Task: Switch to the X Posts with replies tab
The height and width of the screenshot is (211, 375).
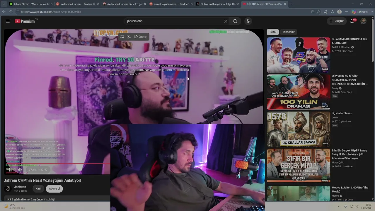Action: (x=217, y=4)
